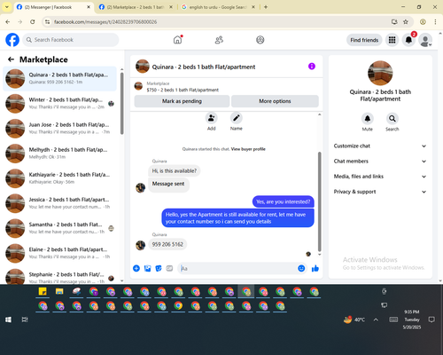Click the conversation list scrollbar
Screen dimensions: 443x355
tap(121, 104)
